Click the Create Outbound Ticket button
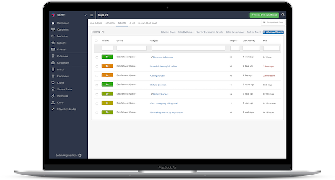This screenshot has height=180, width=335. [x=263, y=15]
